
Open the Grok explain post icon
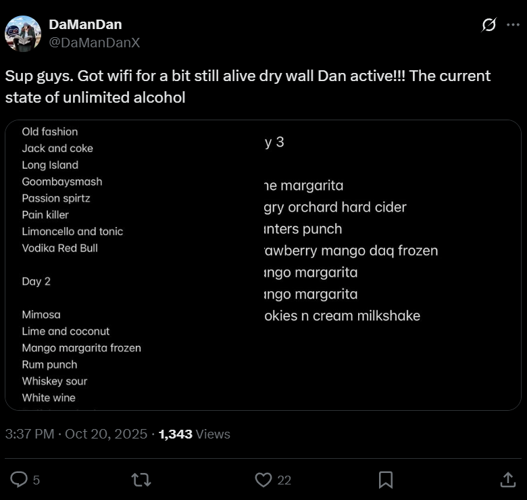488,25
